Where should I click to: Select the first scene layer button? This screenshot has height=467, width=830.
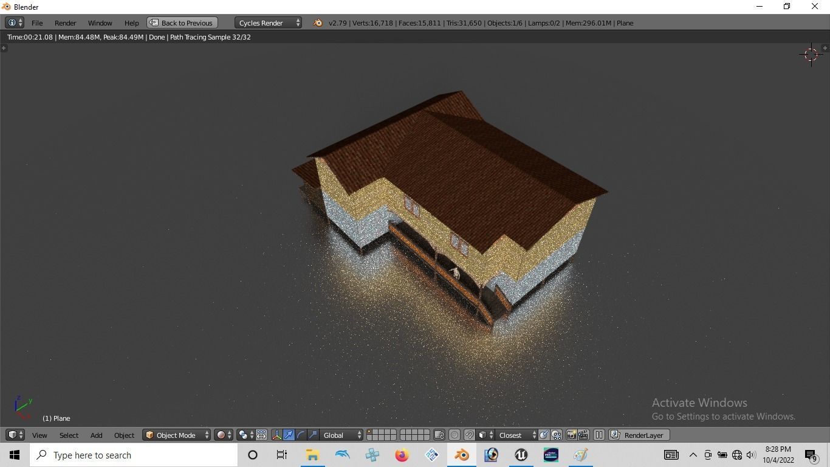370,432
